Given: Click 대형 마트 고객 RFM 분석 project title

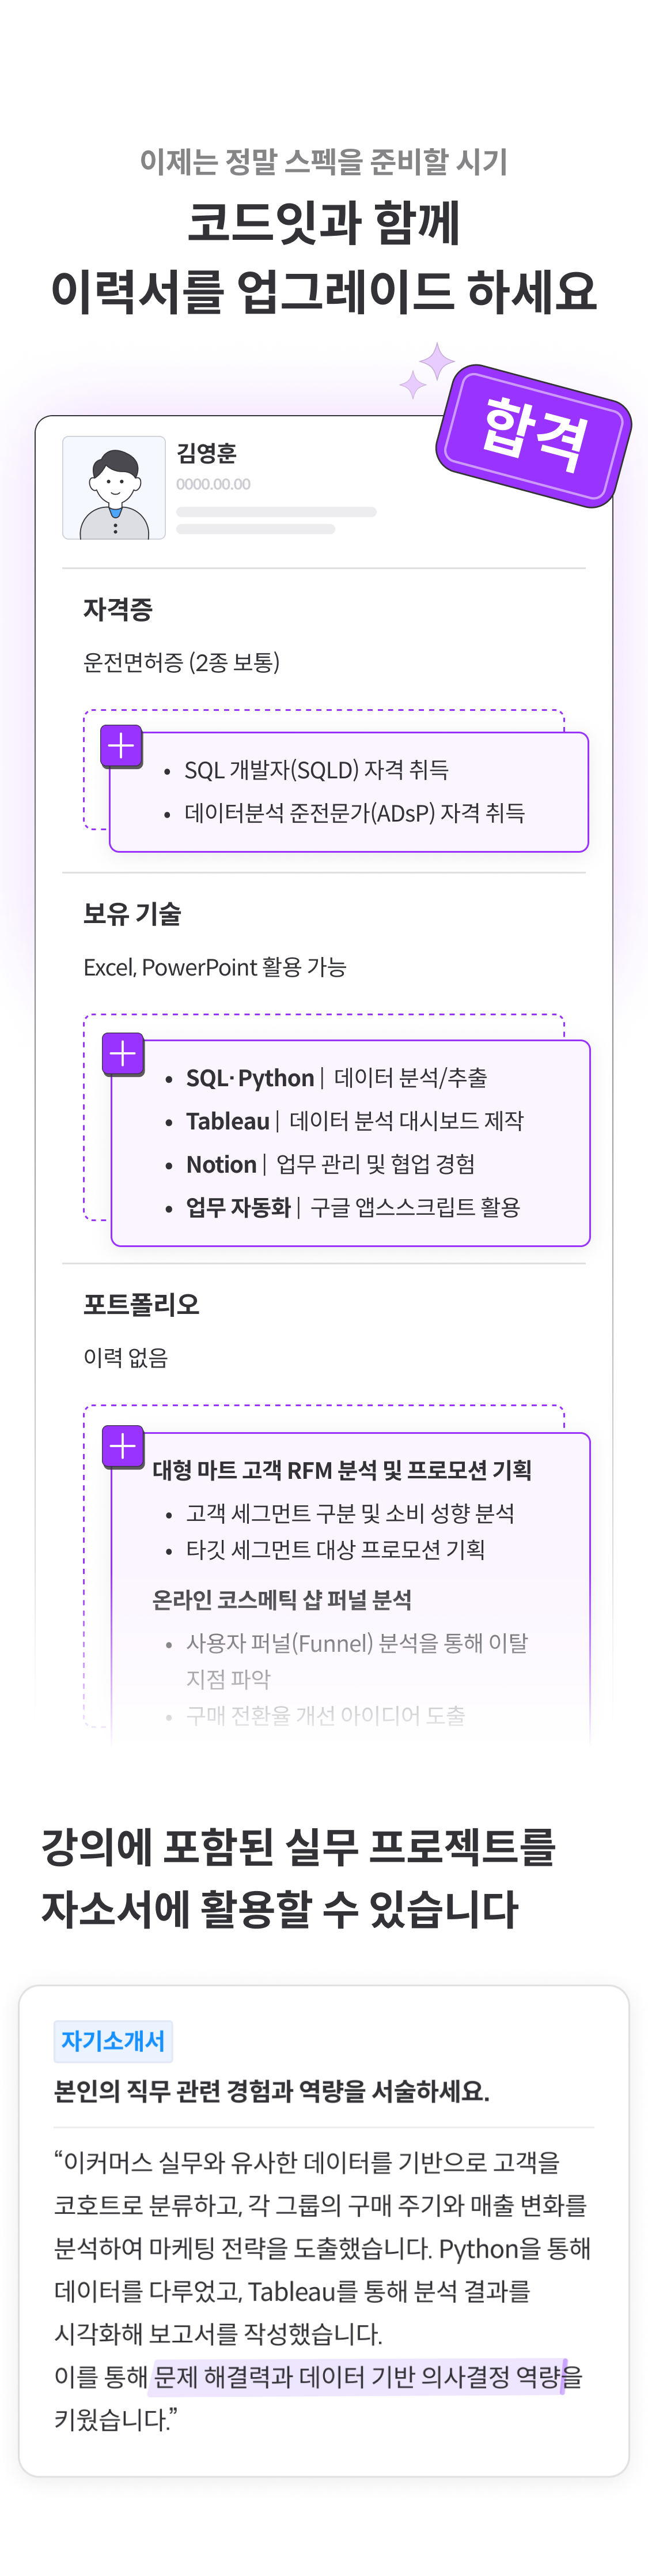Looking at the screenshot, I should [x=343, y=1470].
